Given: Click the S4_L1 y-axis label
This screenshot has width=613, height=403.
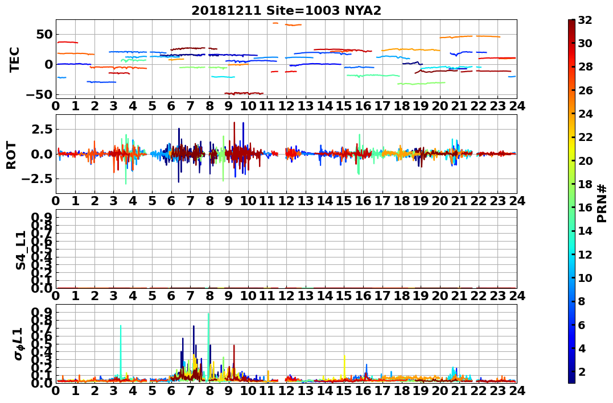Looking at the screenshot, I should (20, 250).
